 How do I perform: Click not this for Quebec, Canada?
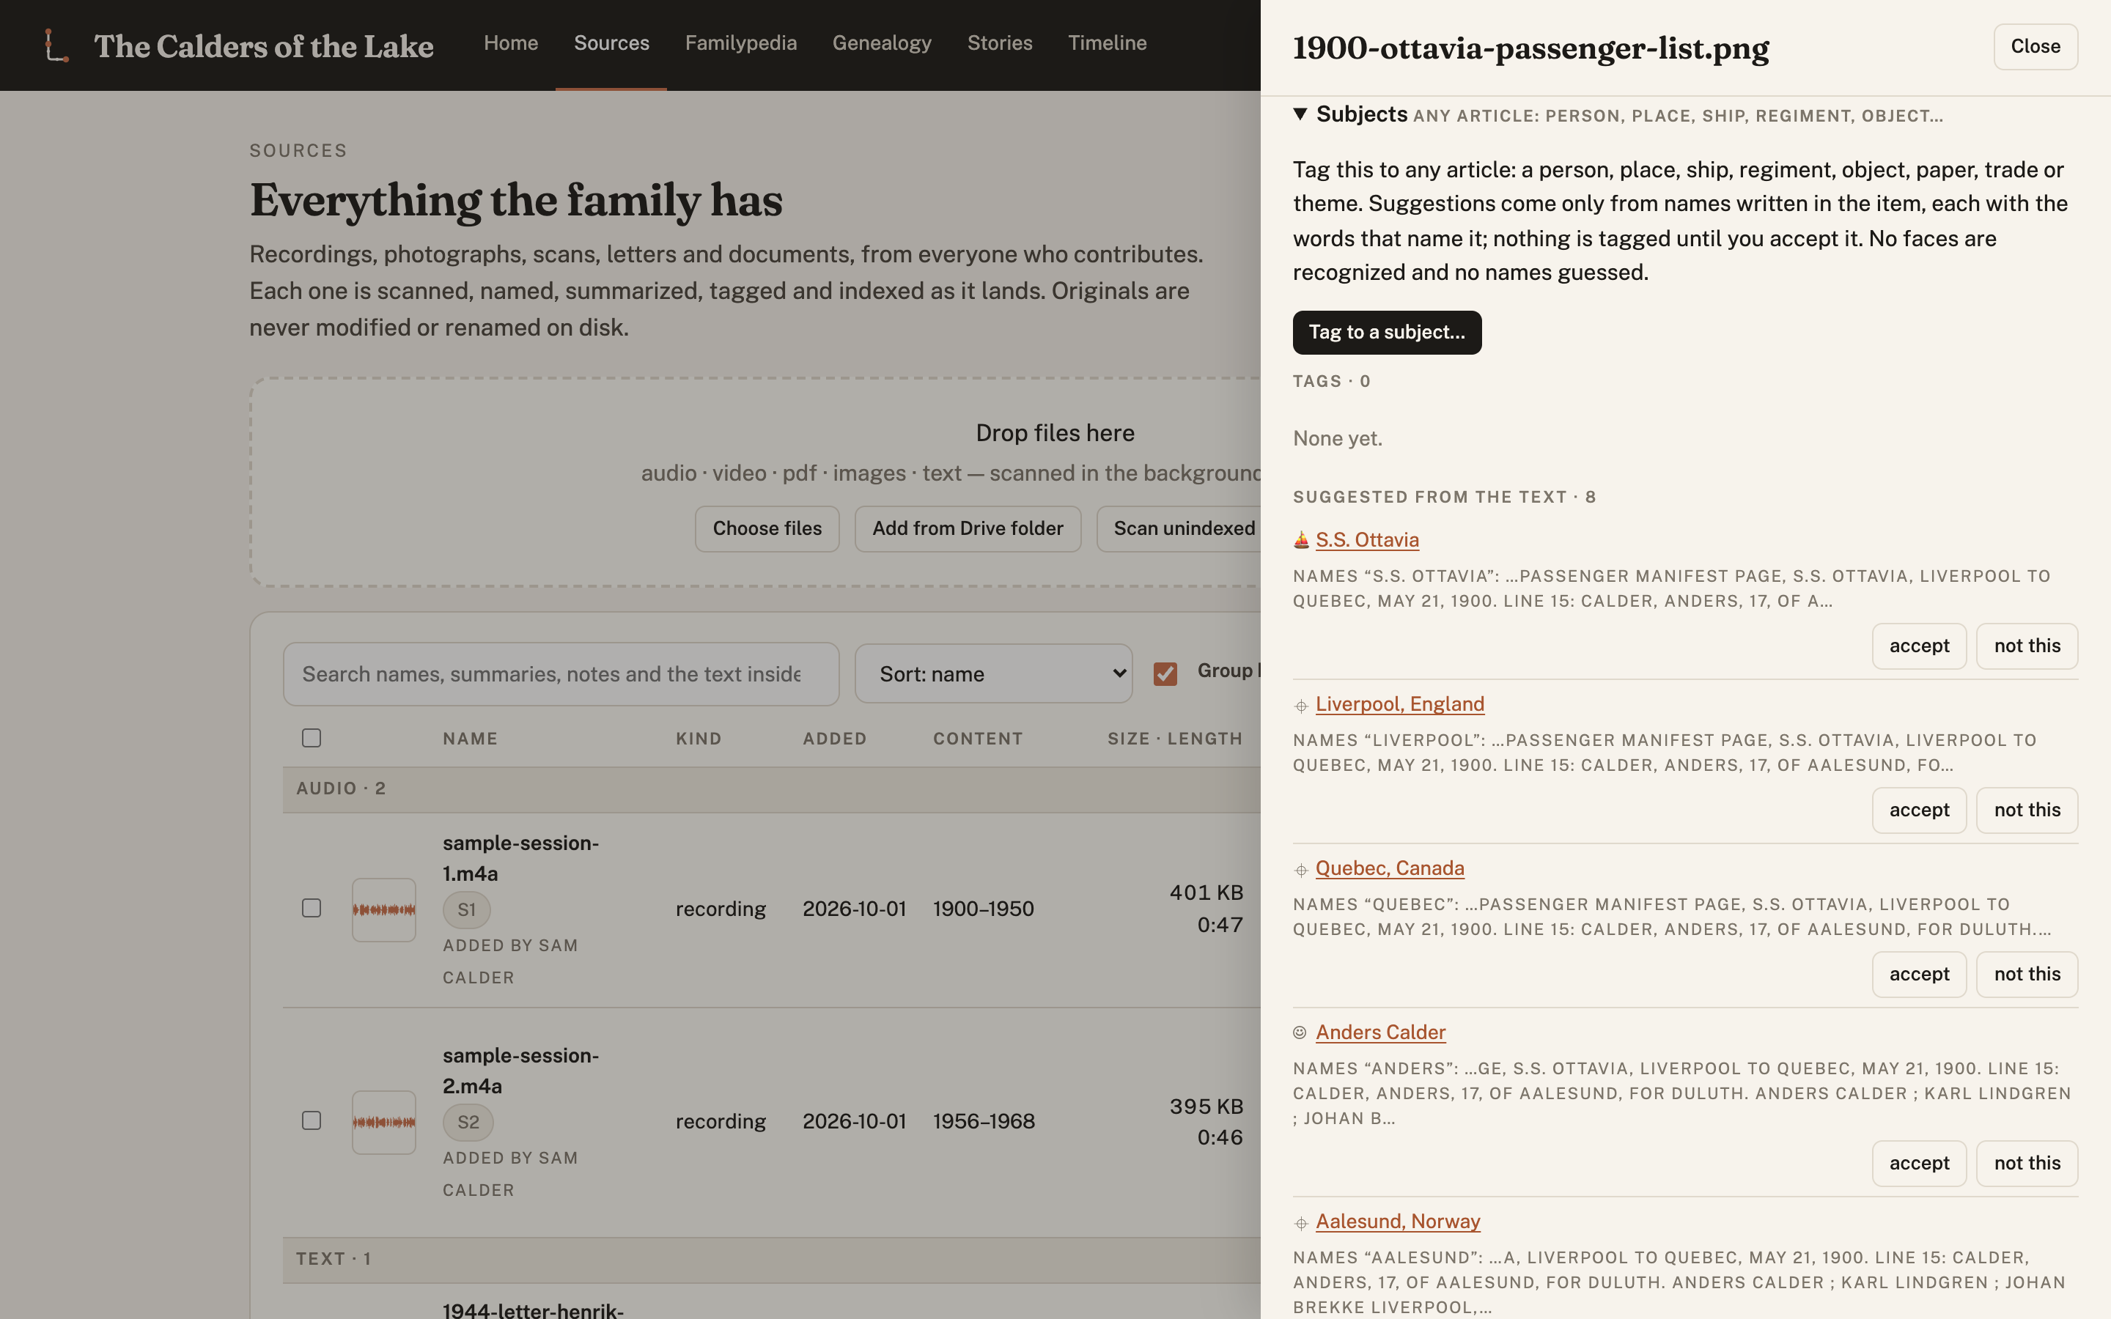(2027, 975)
